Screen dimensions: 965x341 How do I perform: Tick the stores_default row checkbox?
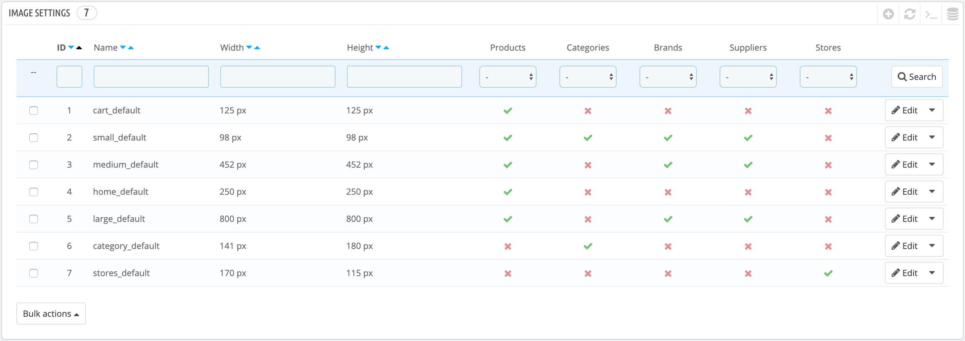pyautogui.click(x=34, y=273)
